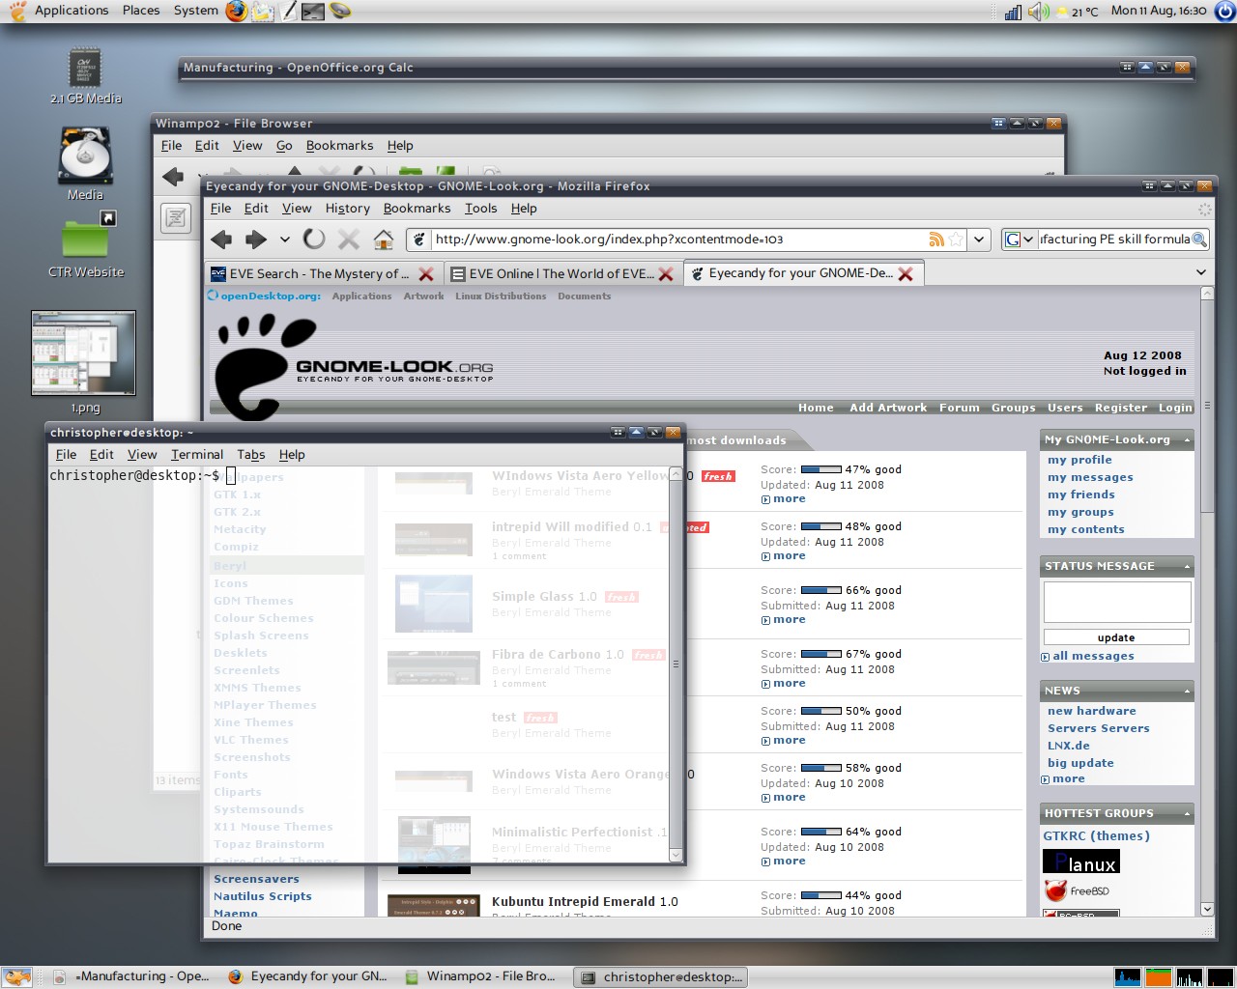The image size is (1237, 989).
Task: Click Firefox stop loading button
Action: click(349, 239)
